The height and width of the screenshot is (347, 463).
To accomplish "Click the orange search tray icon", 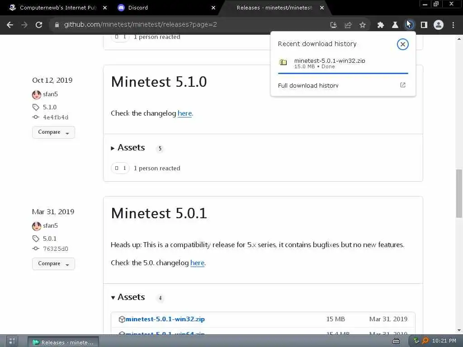I will click(x=425, y=341).
